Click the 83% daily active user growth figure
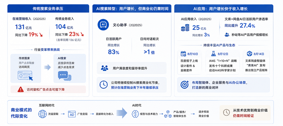 coord(114,52)
